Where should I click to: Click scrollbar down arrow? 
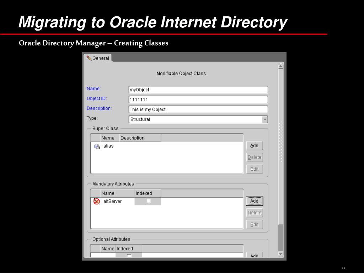(280, 254)
